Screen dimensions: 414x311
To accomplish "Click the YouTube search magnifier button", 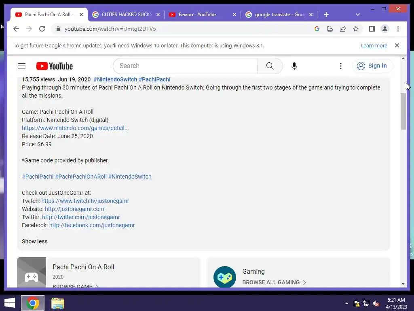I will (x=270, y=66).
